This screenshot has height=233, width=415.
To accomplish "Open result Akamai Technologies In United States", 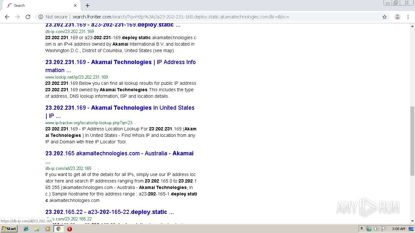I will pyautogui.click(x=120, y=112).
